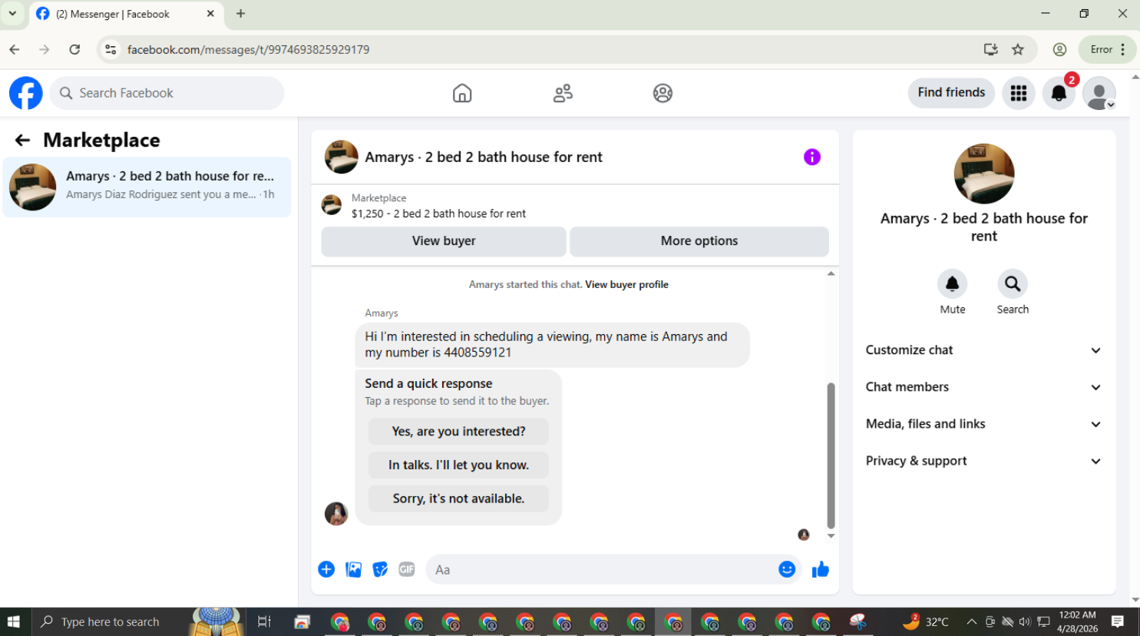Click the message 'Hi I'm interested in scheduling a viewing'

coord(552,344)
